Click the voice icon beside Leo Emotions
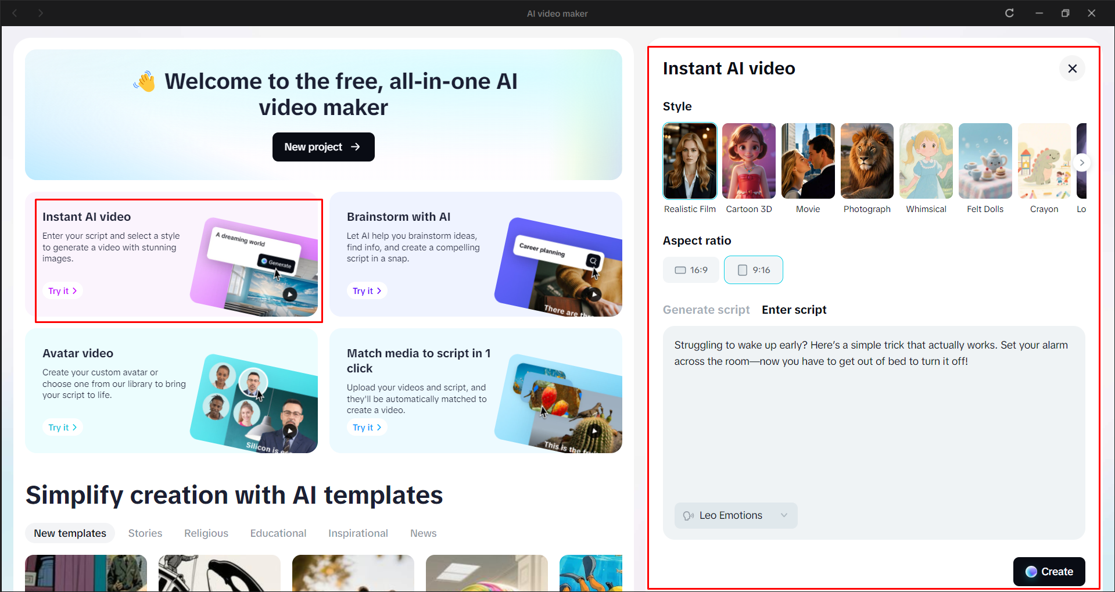The image size is (1115, 592). pos(688,515)
